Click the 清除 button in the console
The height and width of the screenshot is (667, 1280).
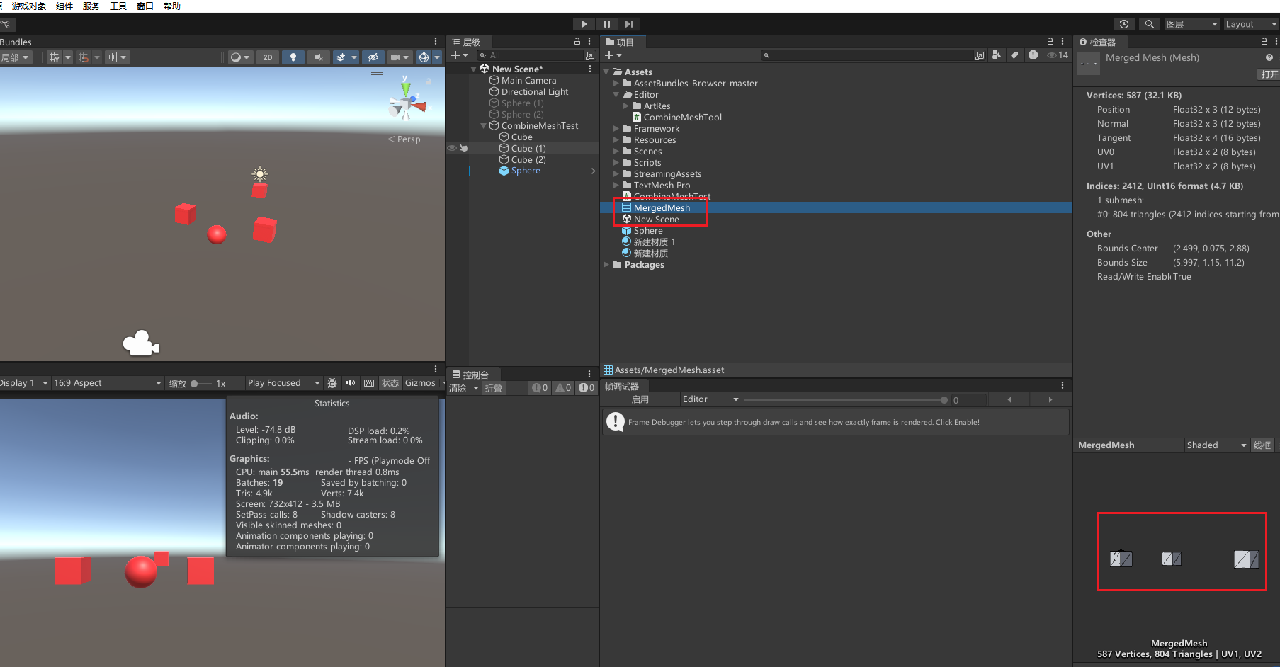(458, 388)
